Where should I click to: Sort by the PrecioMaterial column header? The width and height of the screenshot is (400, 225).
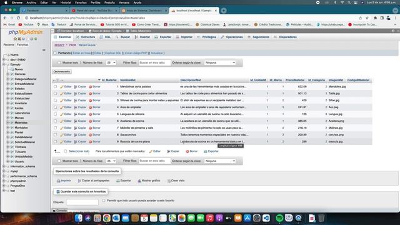tap(295, 80)
